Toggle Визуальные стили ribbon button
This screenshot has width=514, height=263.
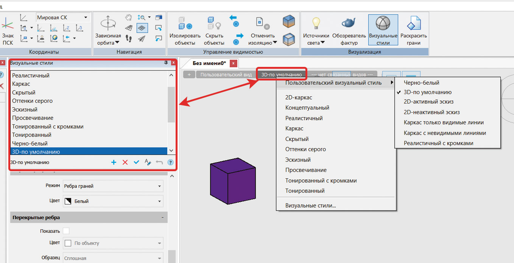coord(383,30)
